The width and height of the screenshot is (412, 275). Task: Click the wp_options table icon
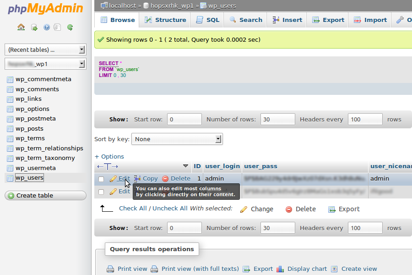point(10,109)
